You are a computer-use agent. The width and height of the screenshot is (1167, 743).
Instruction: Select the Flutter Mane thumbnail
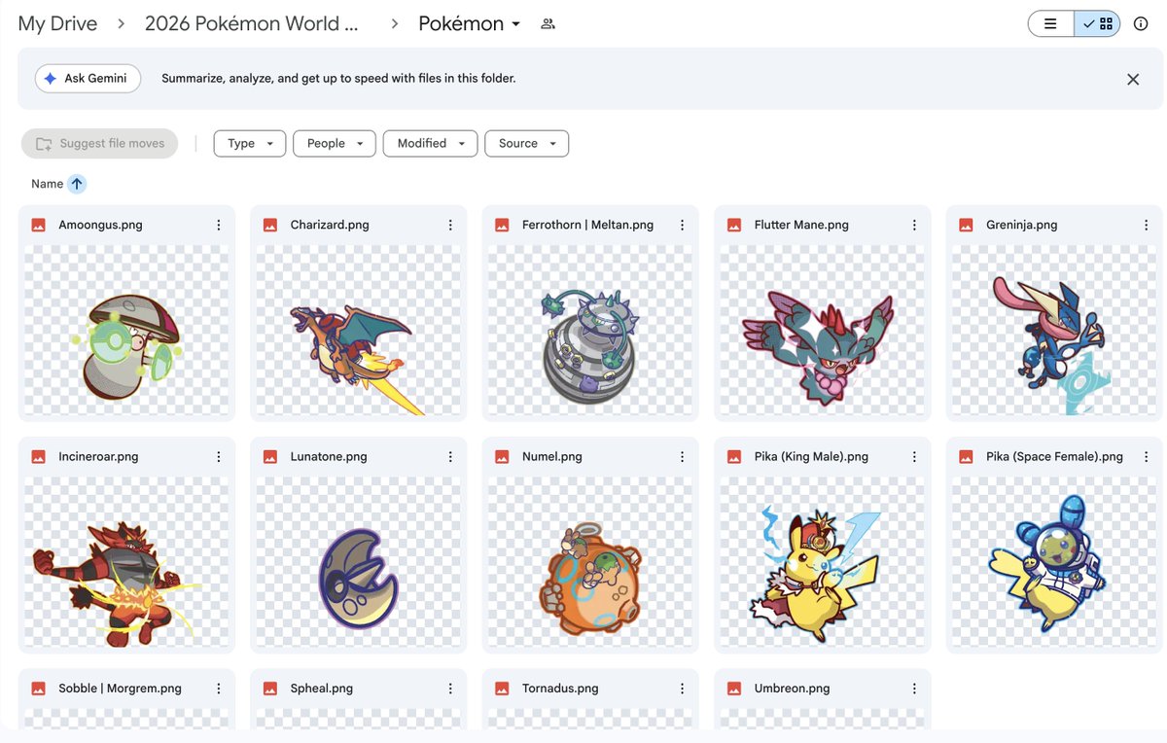(x=823, y=330)
